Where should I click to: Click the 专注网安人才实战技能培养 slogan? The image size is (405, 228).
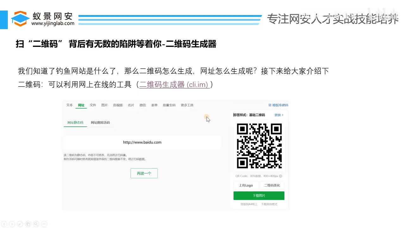(333, 19)
